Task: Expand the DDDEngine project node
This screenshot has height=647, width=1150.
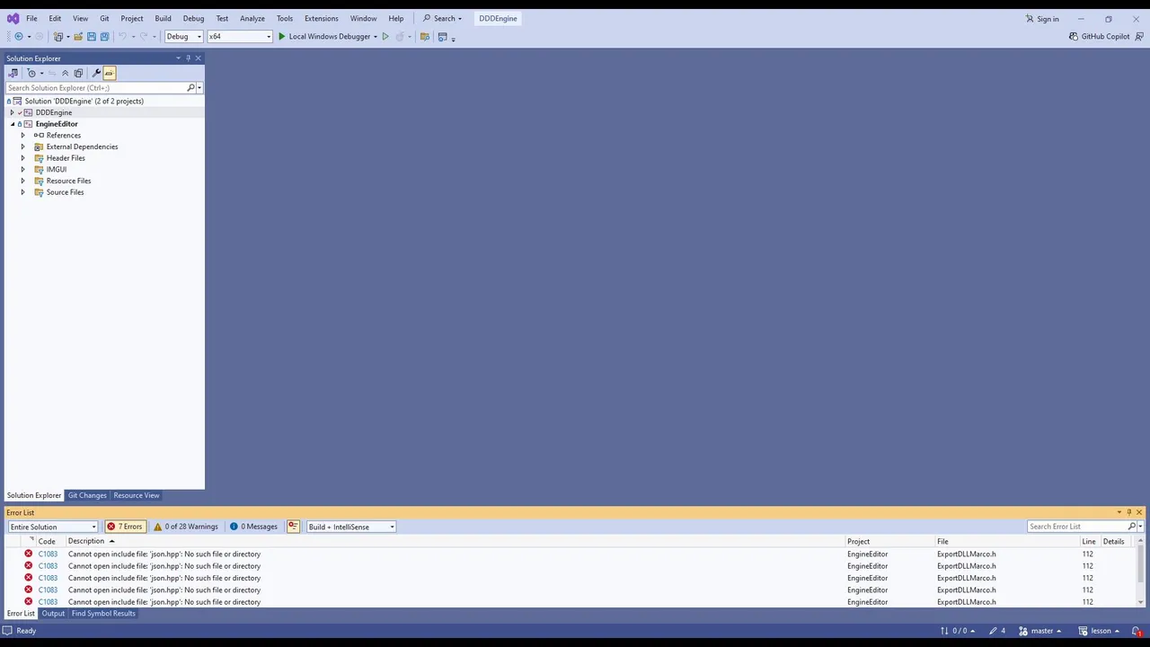Action: point(12,112)
